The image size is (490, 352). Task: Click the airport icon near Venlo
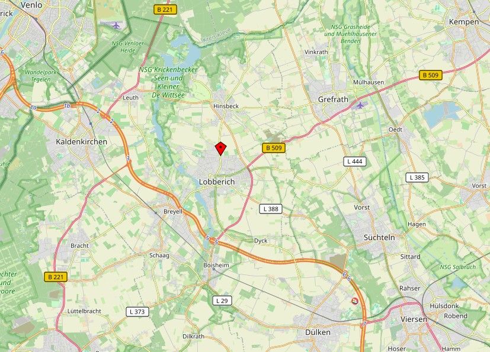coord(117,25)
